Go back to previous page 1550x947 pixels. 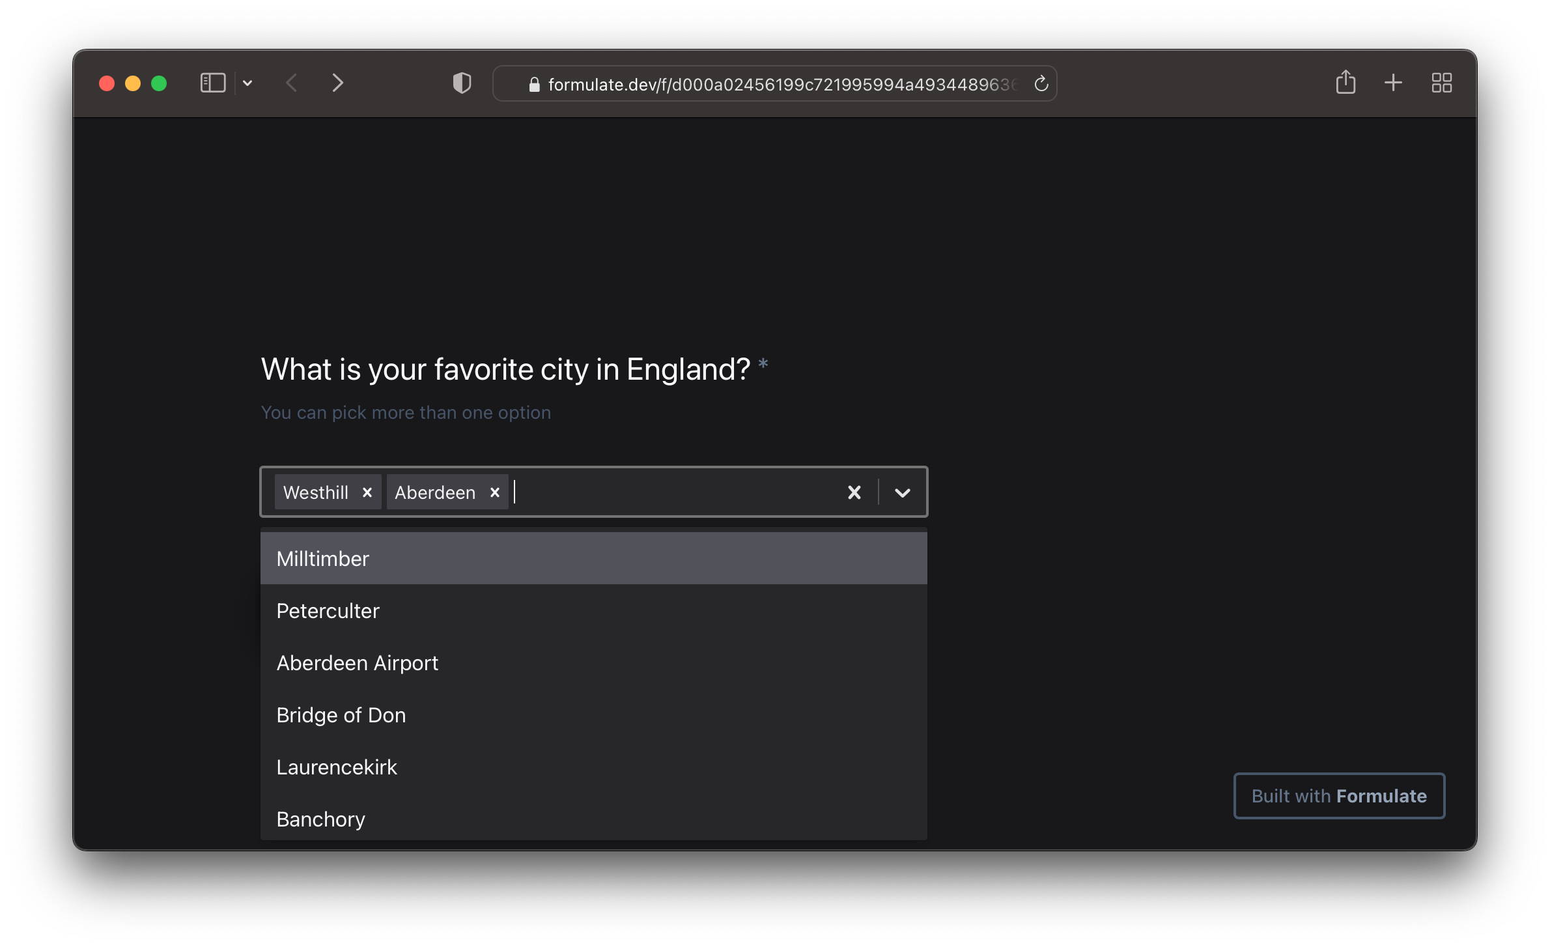pos(292,83)
